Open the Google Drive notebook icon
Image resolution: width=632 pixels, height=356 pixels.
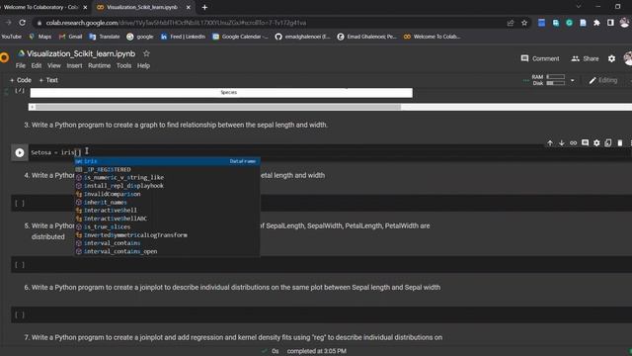[22, 53]
